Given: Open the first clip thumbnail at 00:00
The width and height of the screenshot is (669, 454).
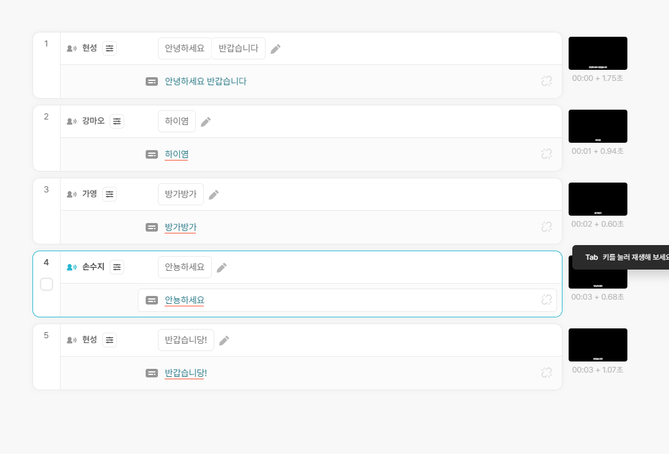Looking at the screenshot, I should tap(598, 53).
